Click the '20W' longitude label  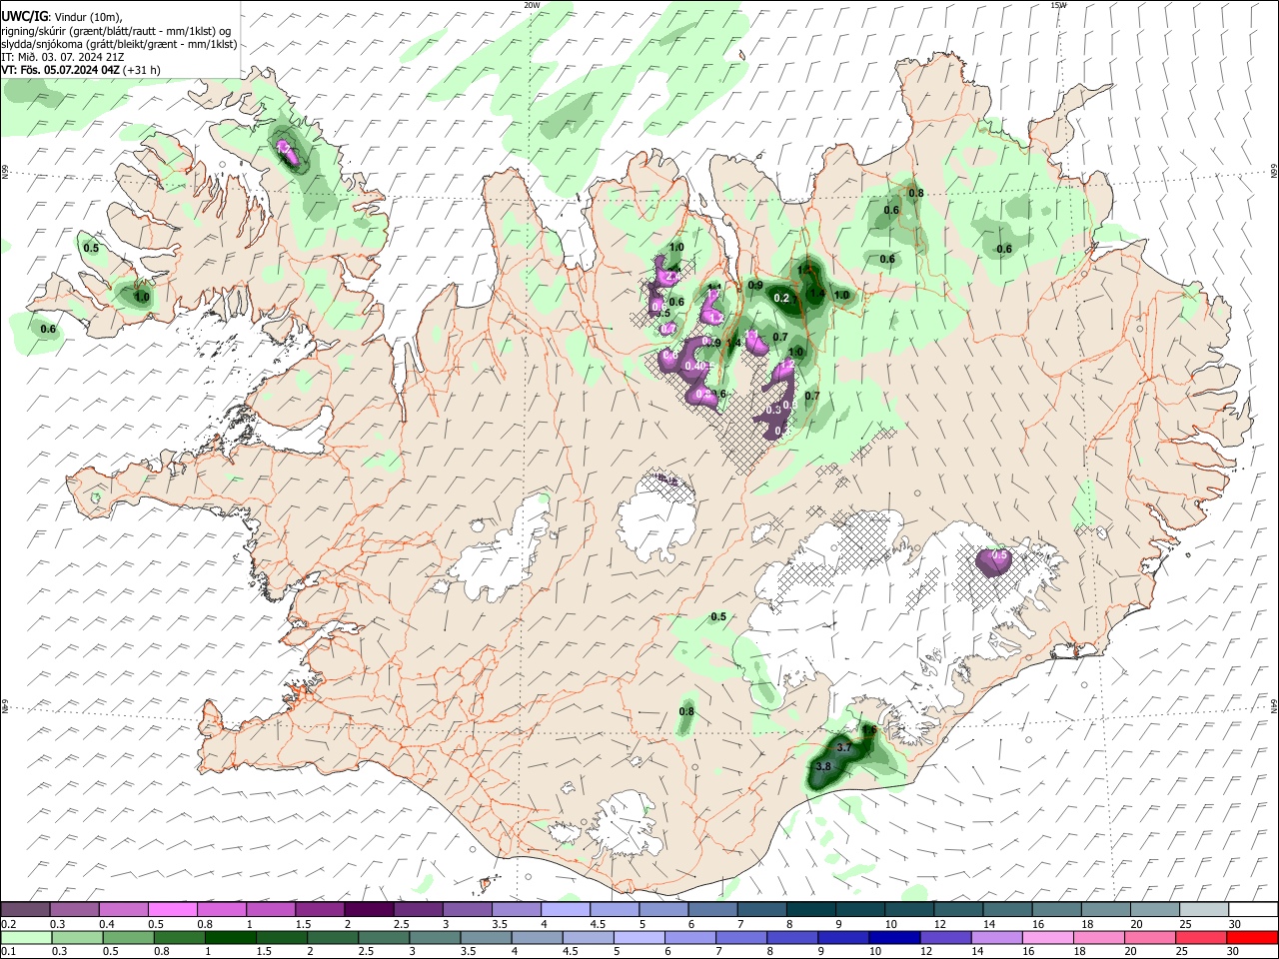pos(532,5)
